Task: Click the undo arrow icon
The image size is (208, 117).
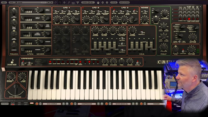Action: click(56, 2)
